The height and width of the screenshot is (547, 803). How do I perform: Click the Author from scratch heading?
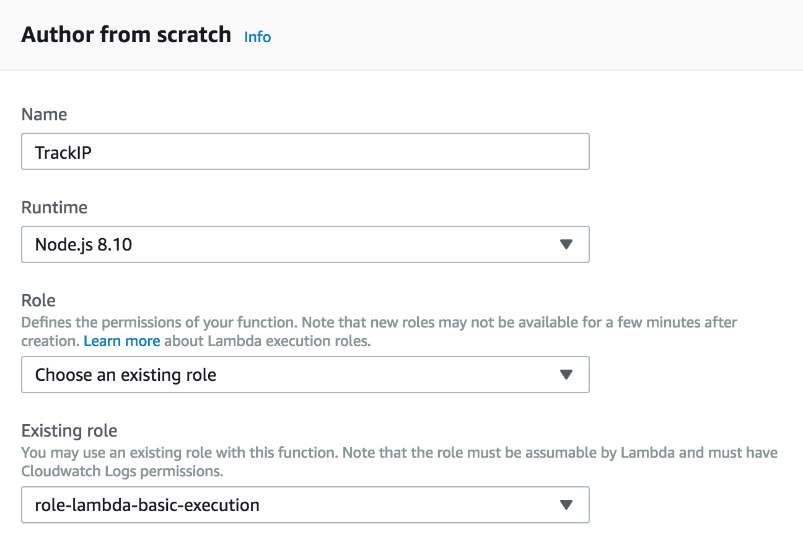tap(126, 35)
